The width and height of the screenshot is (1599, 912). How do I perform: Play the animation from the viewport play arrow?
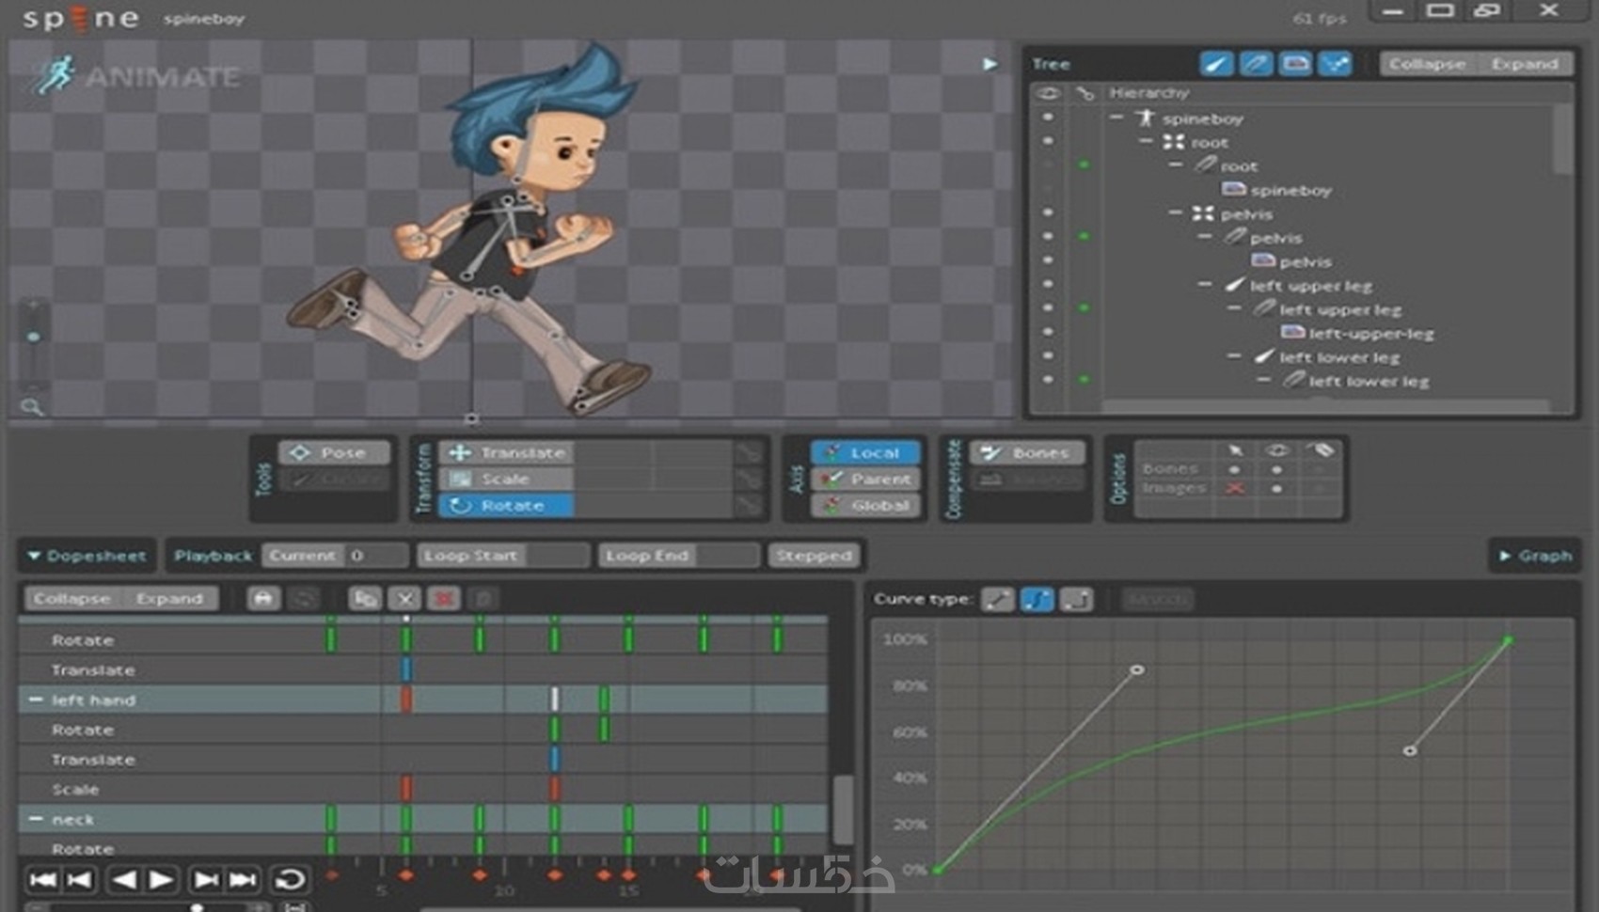coord(989,63)
